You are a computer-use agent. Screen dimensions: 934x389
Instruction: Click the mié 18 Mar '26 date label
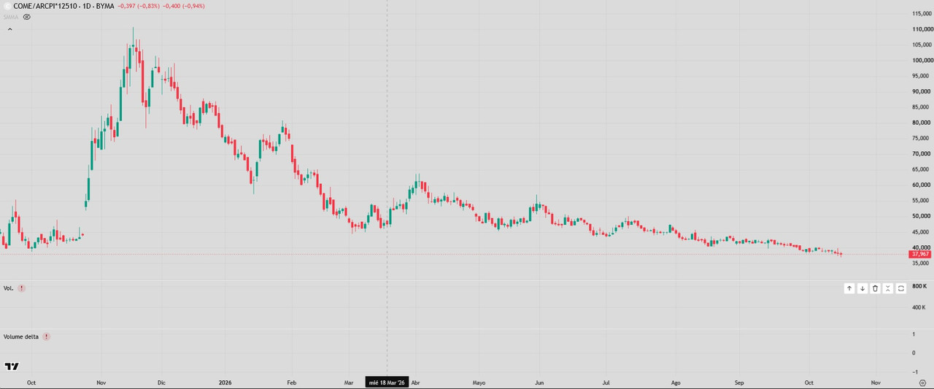click(387, 382)
